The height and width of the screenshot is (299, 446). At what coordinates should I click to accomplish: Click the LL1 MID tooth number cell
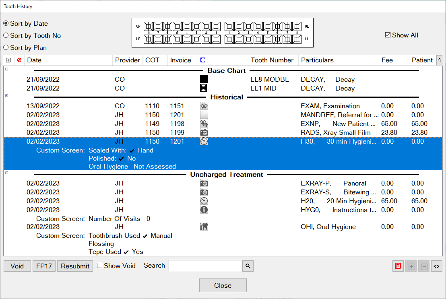pos(263,88)
